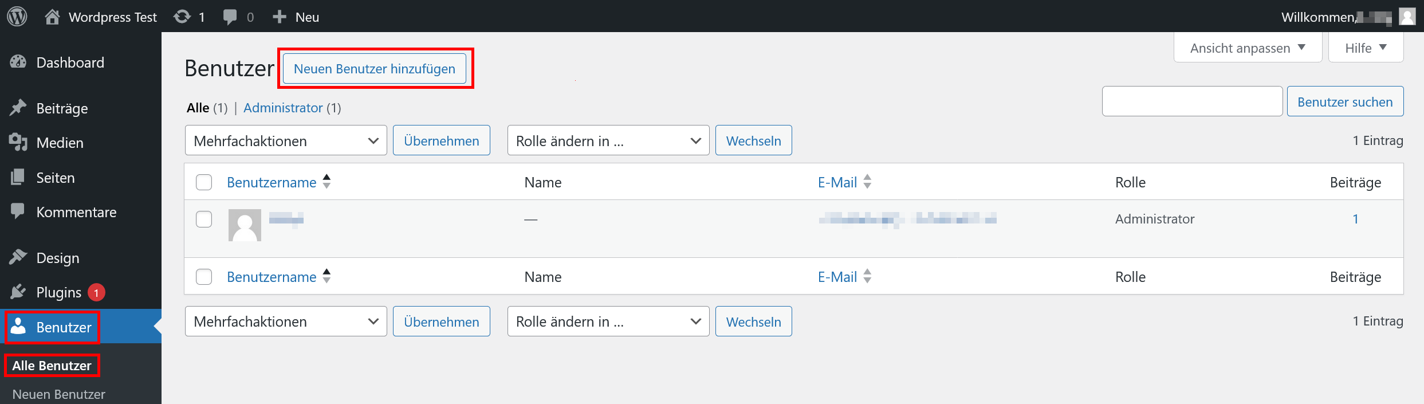
Task: Expand the Ansicht anpassen panel
Action: 1247,48
